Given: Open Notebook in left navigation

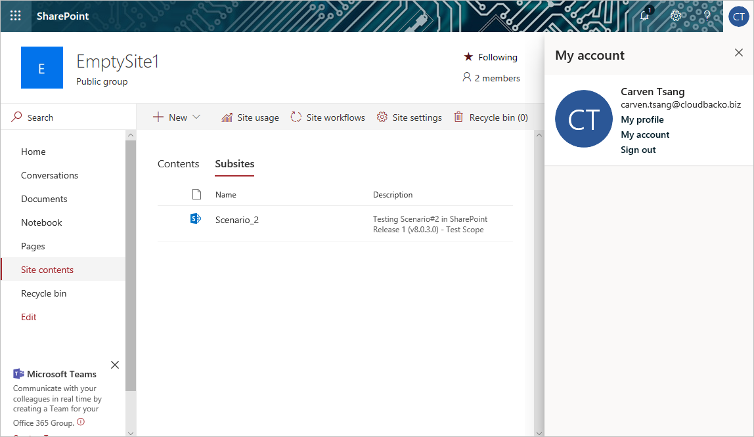Looking at the screenshot, I should [41, 222].
